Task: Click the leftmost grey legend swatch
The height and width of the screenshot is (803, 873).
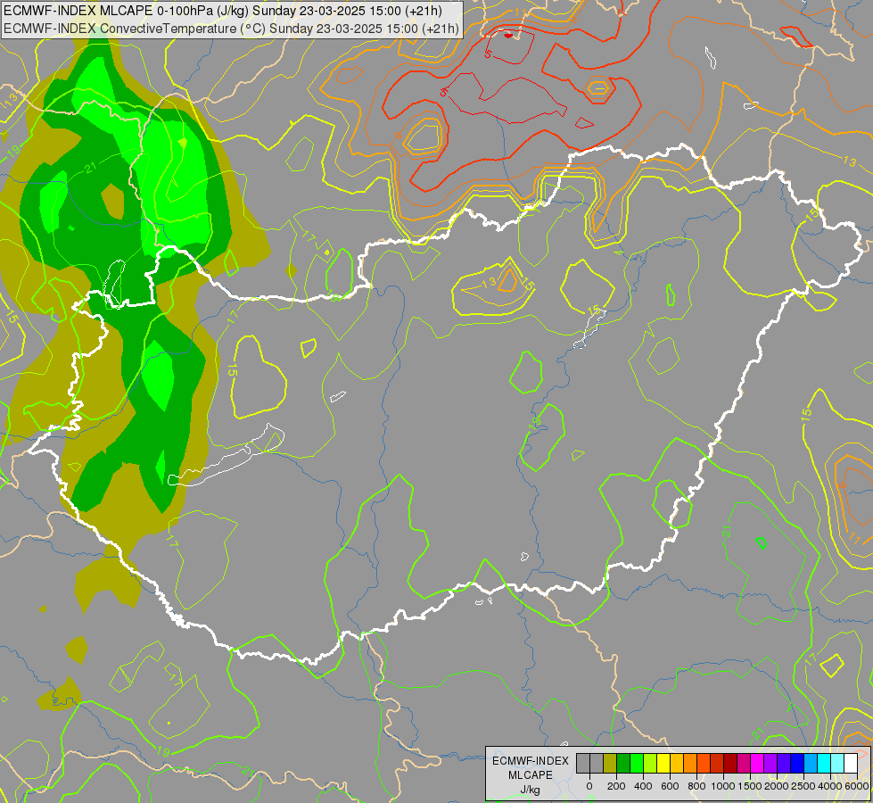Action: (583, 763)
